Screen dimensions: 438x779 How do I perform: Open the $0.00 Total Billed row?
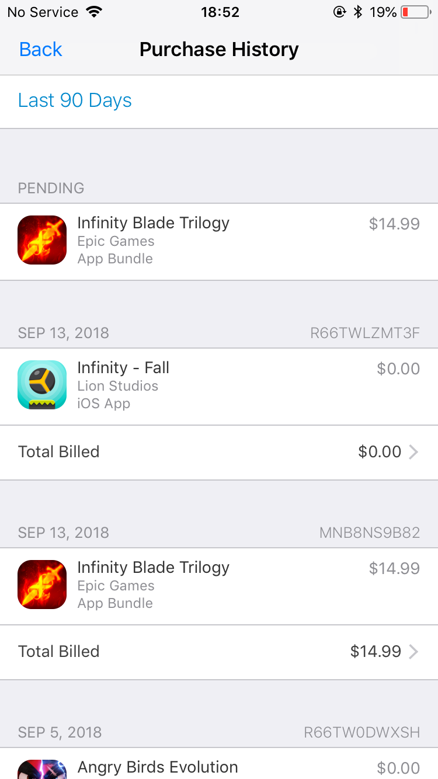219,453
